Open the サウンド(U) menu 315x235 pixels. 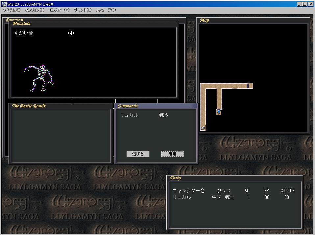tap(83, 10)
